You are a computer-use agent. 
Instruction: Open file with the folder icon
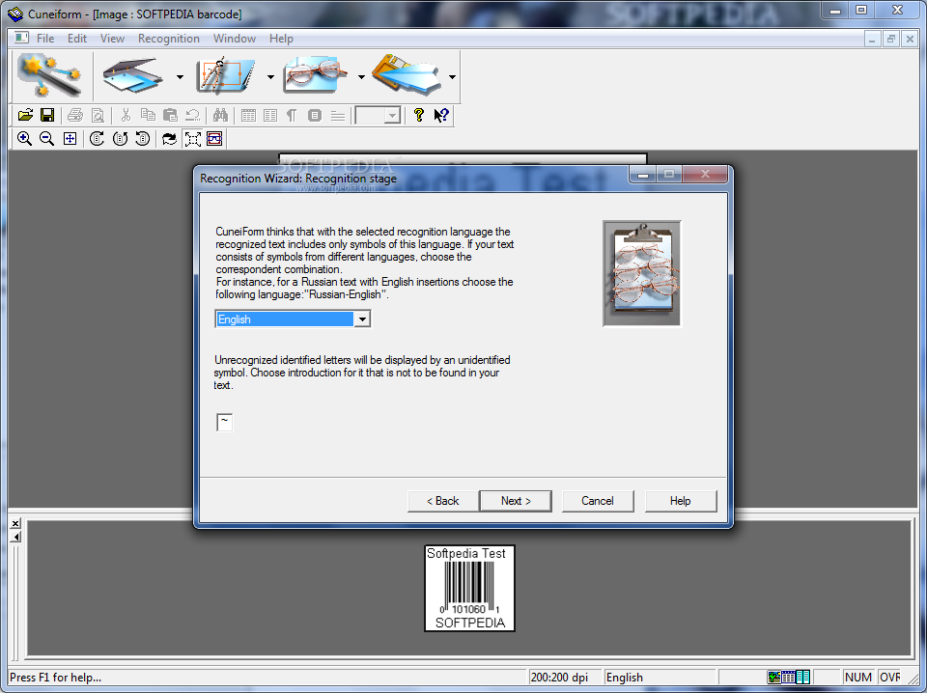tap(25, 115)
